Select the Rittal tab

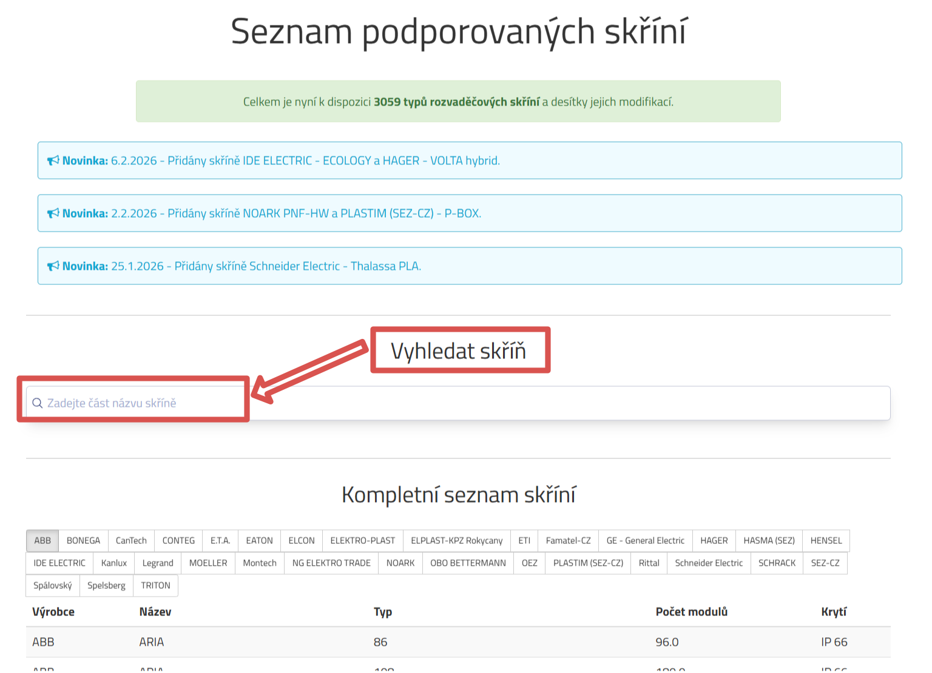(649, 563)
